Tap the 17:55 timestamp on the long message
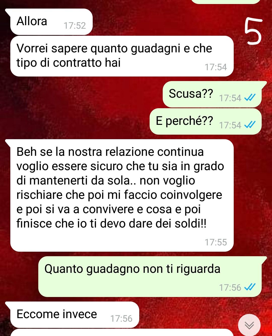 coord(216,242)
